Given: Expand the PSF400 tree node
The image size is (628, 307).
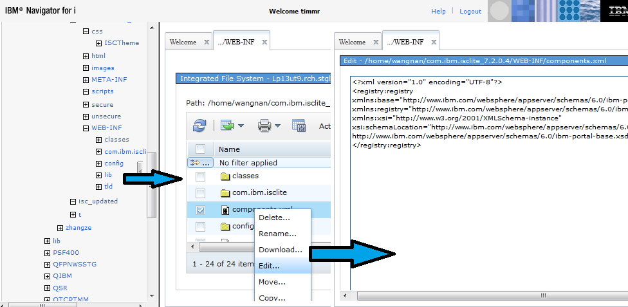Looking at the screenshot, I should (x=47, y=253).
